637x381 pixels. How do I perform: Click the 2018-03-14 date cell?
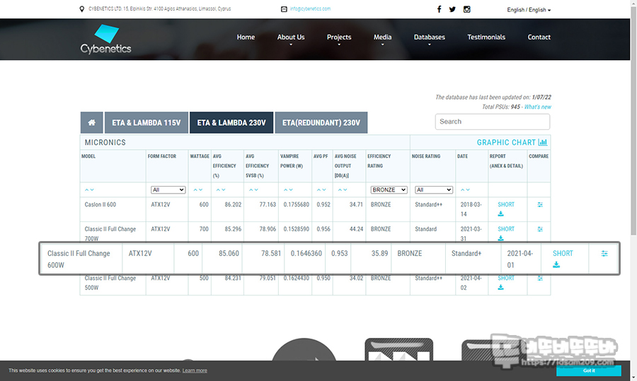click(x=471, y=209)
